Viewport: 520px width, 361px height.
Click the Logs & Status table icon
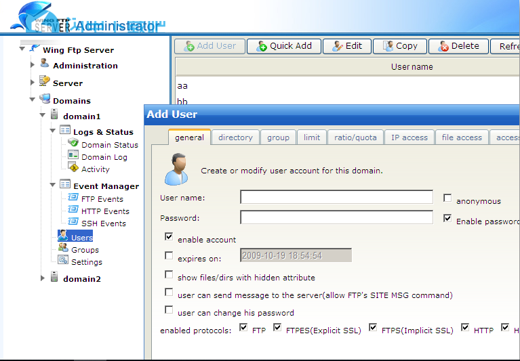point(65,129)
